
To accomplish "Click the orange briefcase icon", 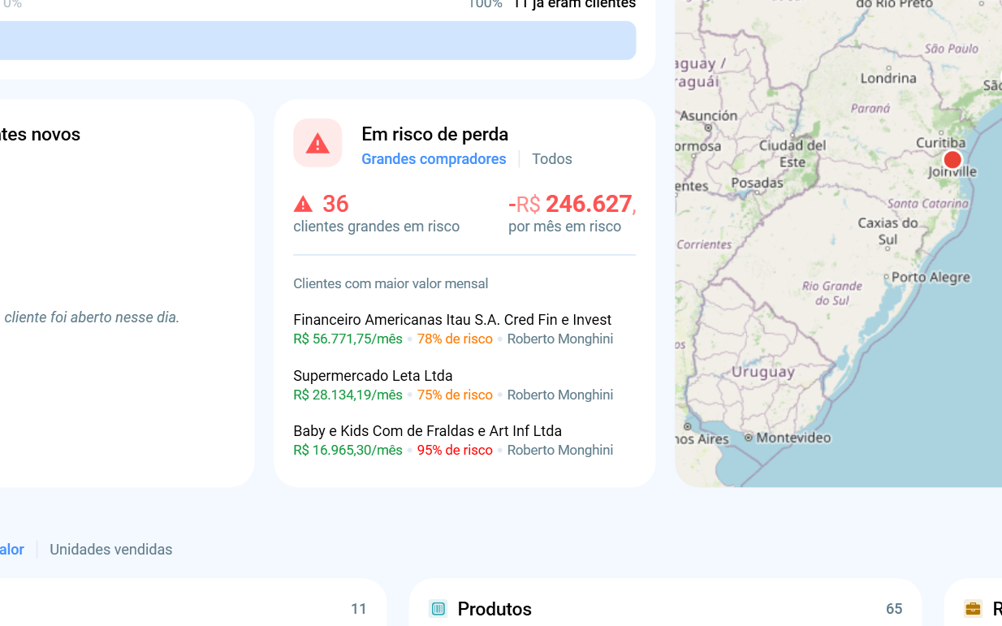I will (973, 608).
